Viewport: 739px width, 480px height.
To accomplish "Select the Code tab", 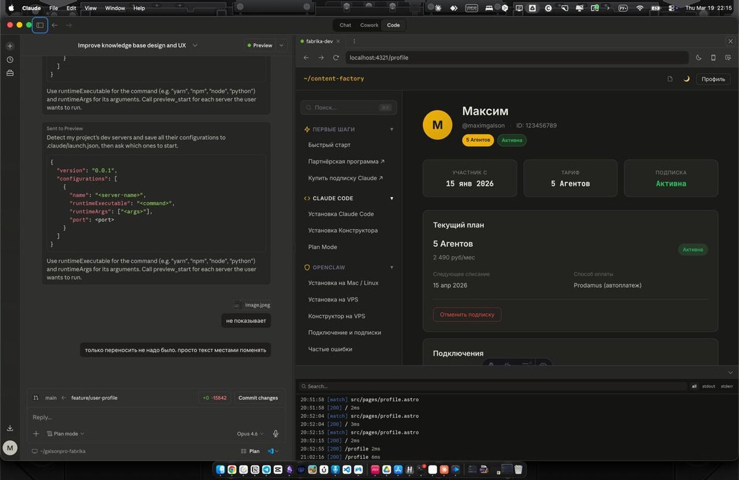I will [x=394, y=25].
